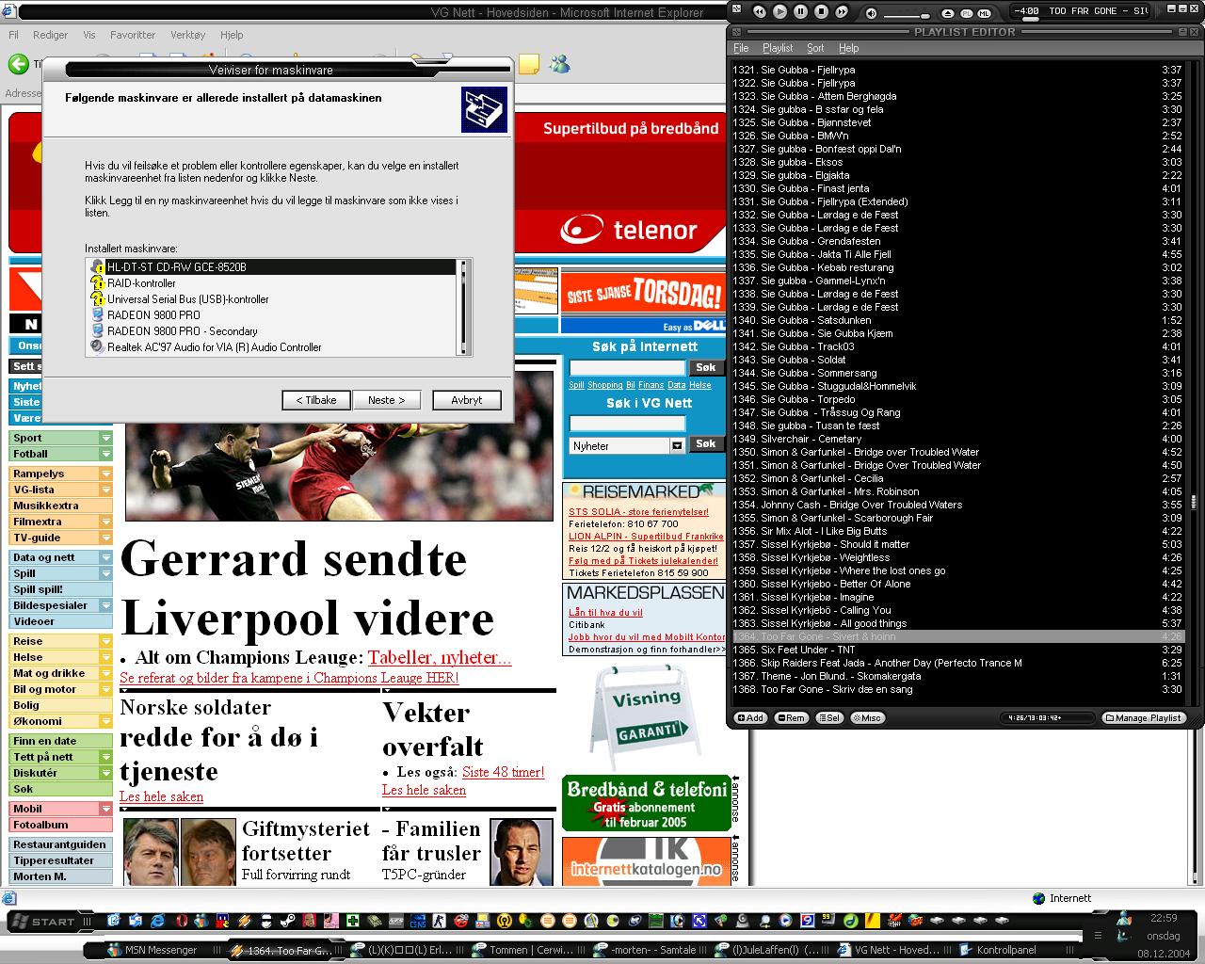Viewport: 1205px width, 964px height.
Task: Open the Nyheter category dropdown
Action: click(627, 446)
